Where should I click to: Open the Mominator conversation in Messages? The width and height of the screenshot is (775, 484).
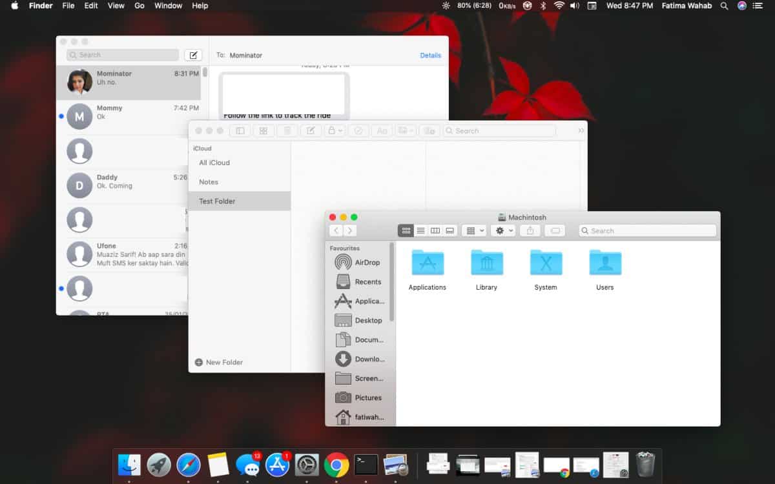click(129, 83)
